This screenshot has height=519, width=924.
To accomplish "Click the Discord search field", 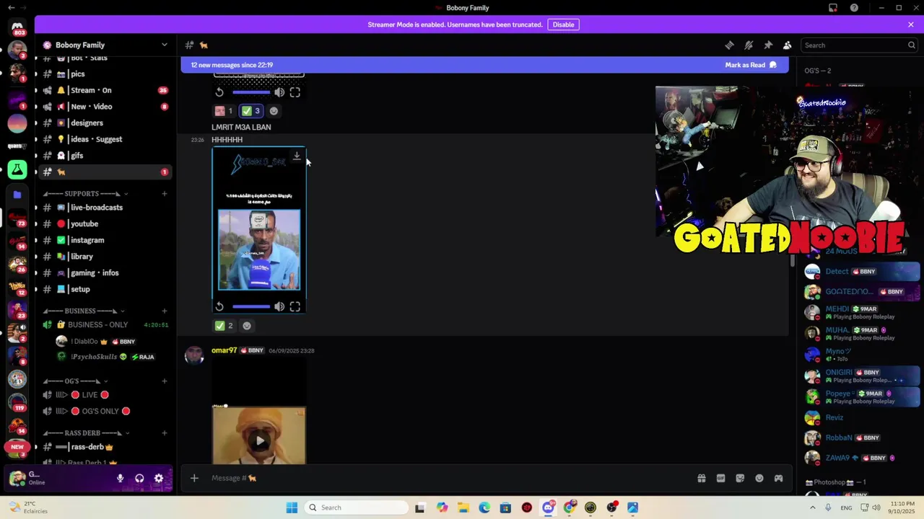I will [x=860, y=45].
